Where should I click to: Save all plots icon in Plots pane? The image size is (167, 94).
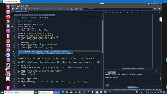point(109,12)
